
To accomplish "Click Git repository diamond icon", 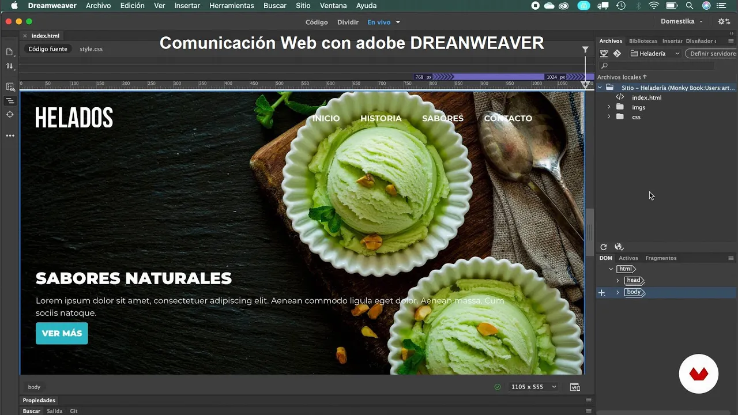I will (x=617, y=54).
